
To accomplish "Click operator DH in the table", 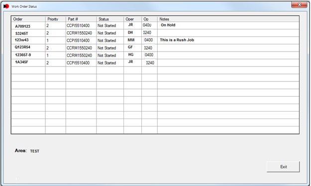I will (x=130, y=33).
